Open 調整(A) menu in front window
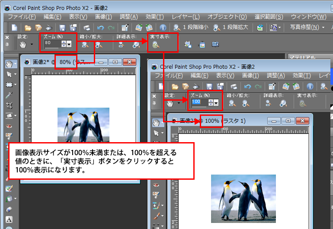 pos(275,76)
